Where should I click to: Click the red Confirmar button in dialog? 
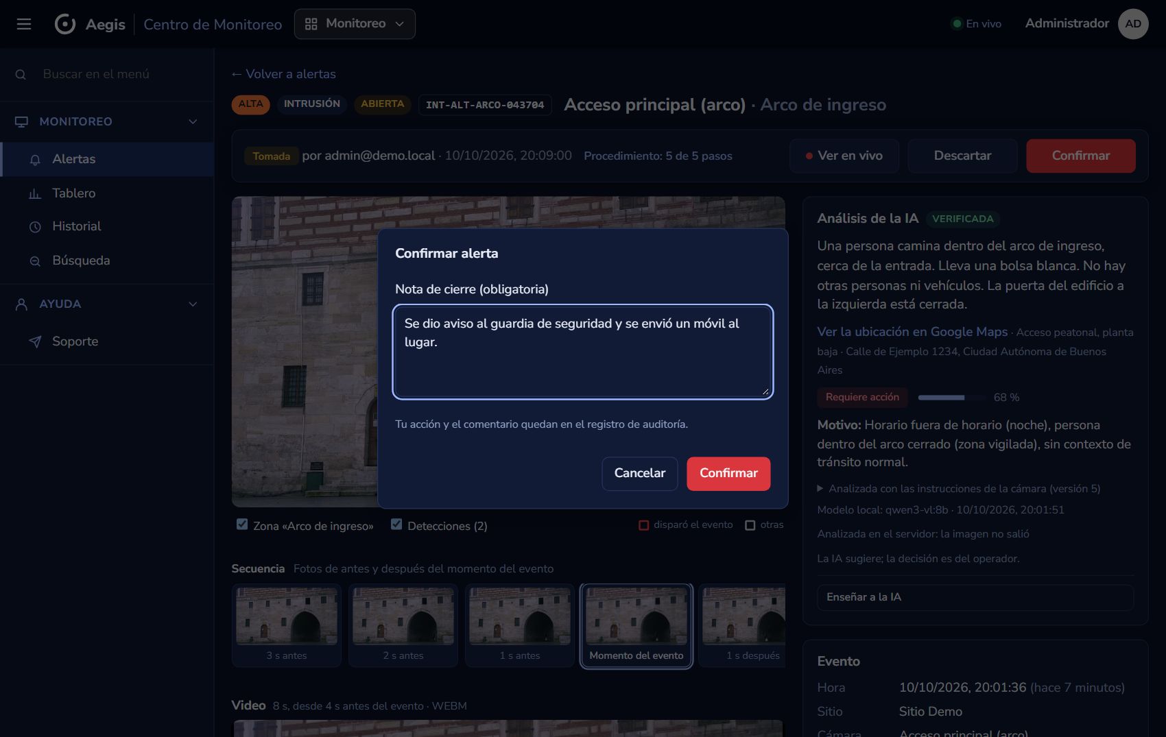[728, 474]
